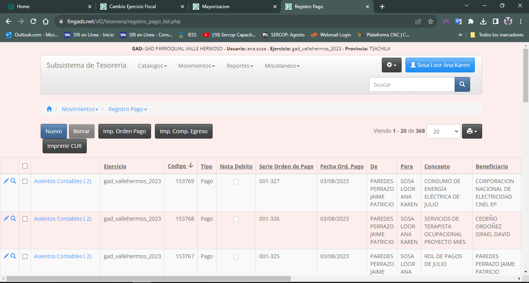Reload the page in browser
The height and width of the screenshot is (283, 529).
point(33,21)
